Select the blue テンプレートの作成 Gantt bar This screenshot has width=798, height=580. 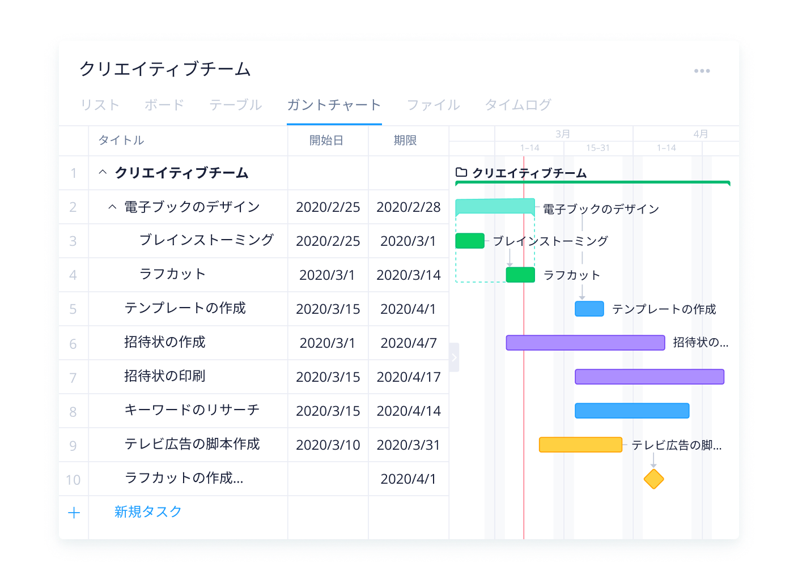tap(589, 309)
